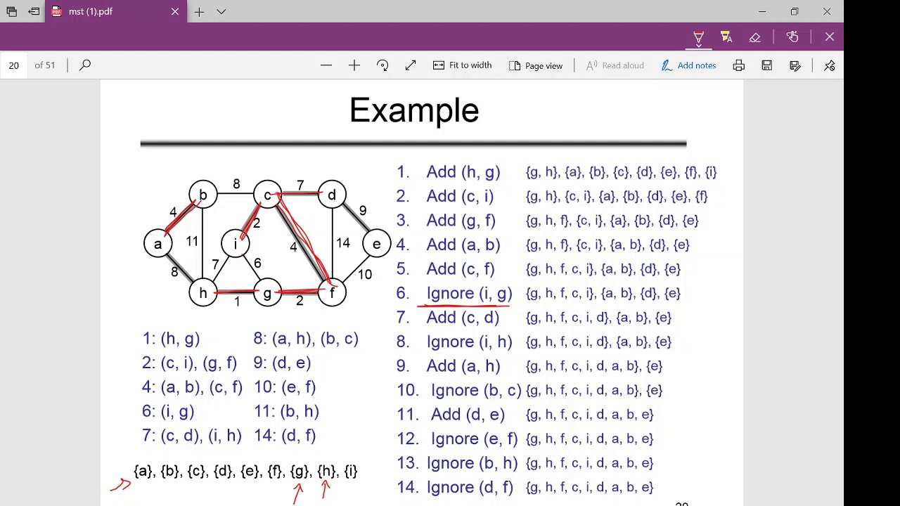Viewport: 900px width, 506px height.
Task: Select Fit to width
Action: tap(462, 65)
